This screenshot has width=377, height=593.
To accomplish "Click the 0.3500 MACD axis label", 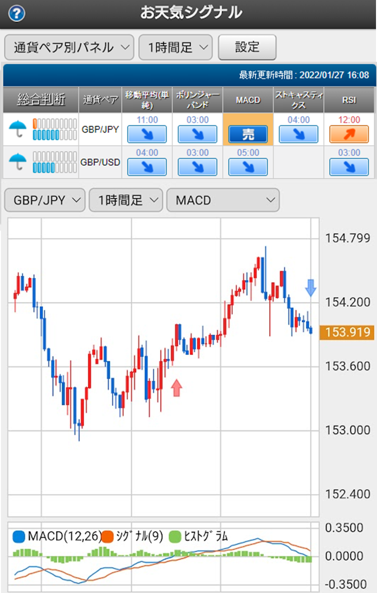I will [x=344, y=528].
